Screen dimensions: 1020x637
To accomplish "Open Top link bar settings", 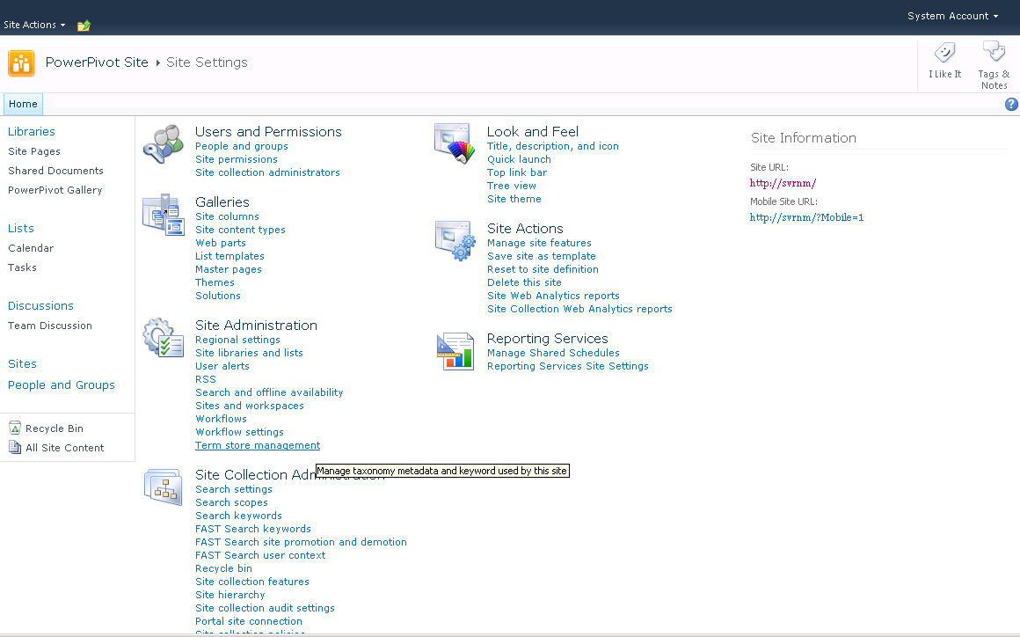I will click(517, 172).
